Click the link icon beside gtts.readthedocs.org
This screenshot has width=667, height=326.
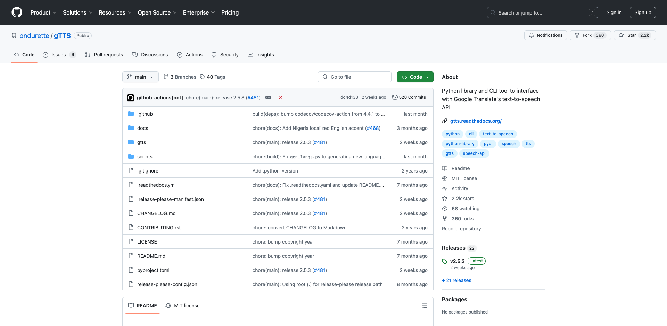445,121
